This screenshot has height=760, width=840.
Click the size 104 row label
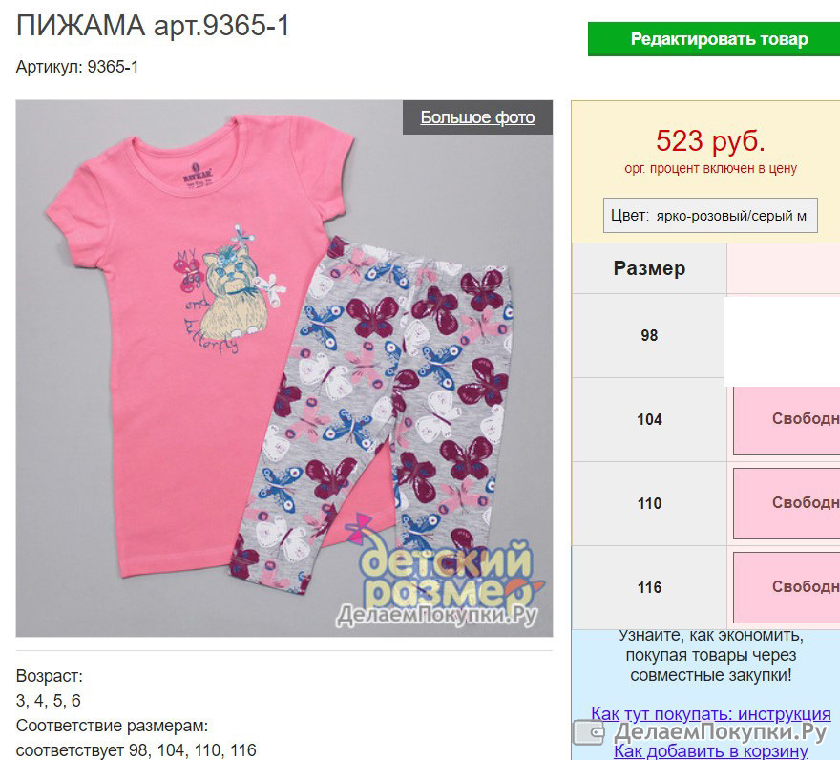(649, 420)
